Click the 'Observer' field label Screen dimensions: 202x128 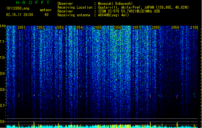coord(65,4)
